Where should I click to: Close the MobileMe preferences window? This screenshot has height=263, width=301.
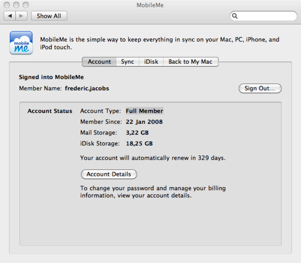tap(7, 5)
